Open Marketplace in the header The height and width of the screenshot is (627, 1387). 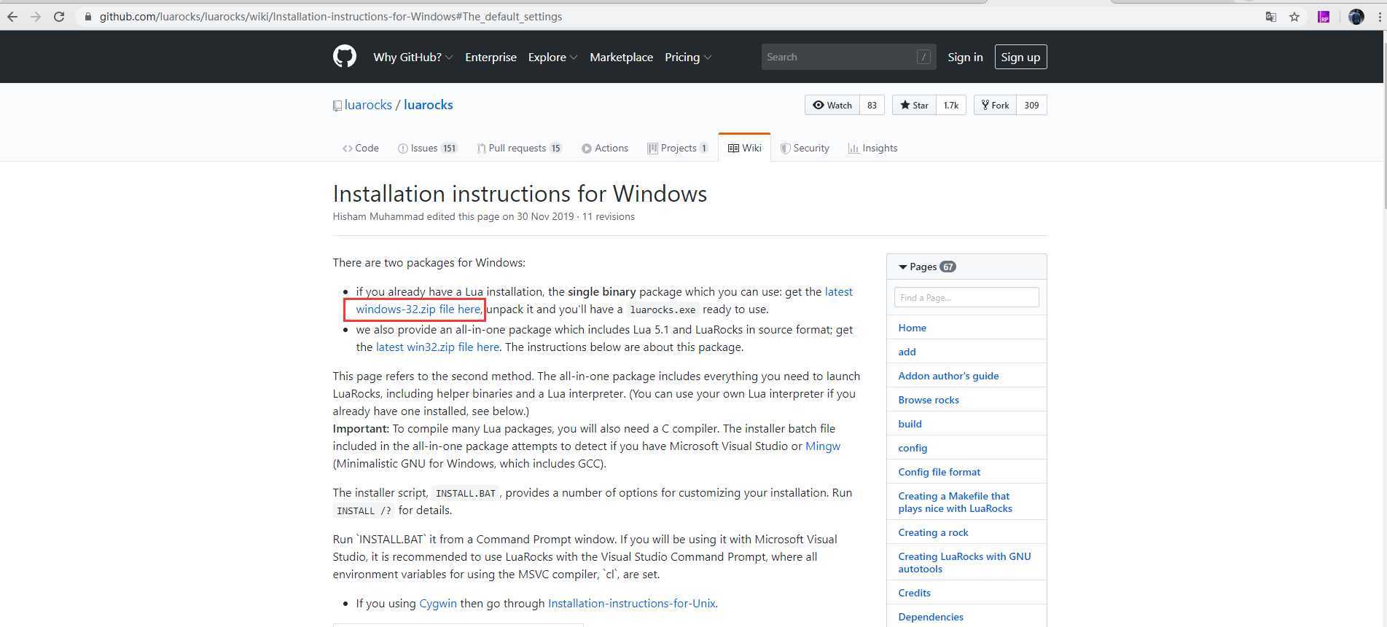click(621, 57)
